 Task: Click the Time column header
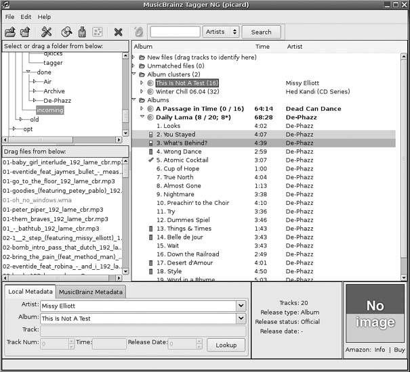click(262, 47)
